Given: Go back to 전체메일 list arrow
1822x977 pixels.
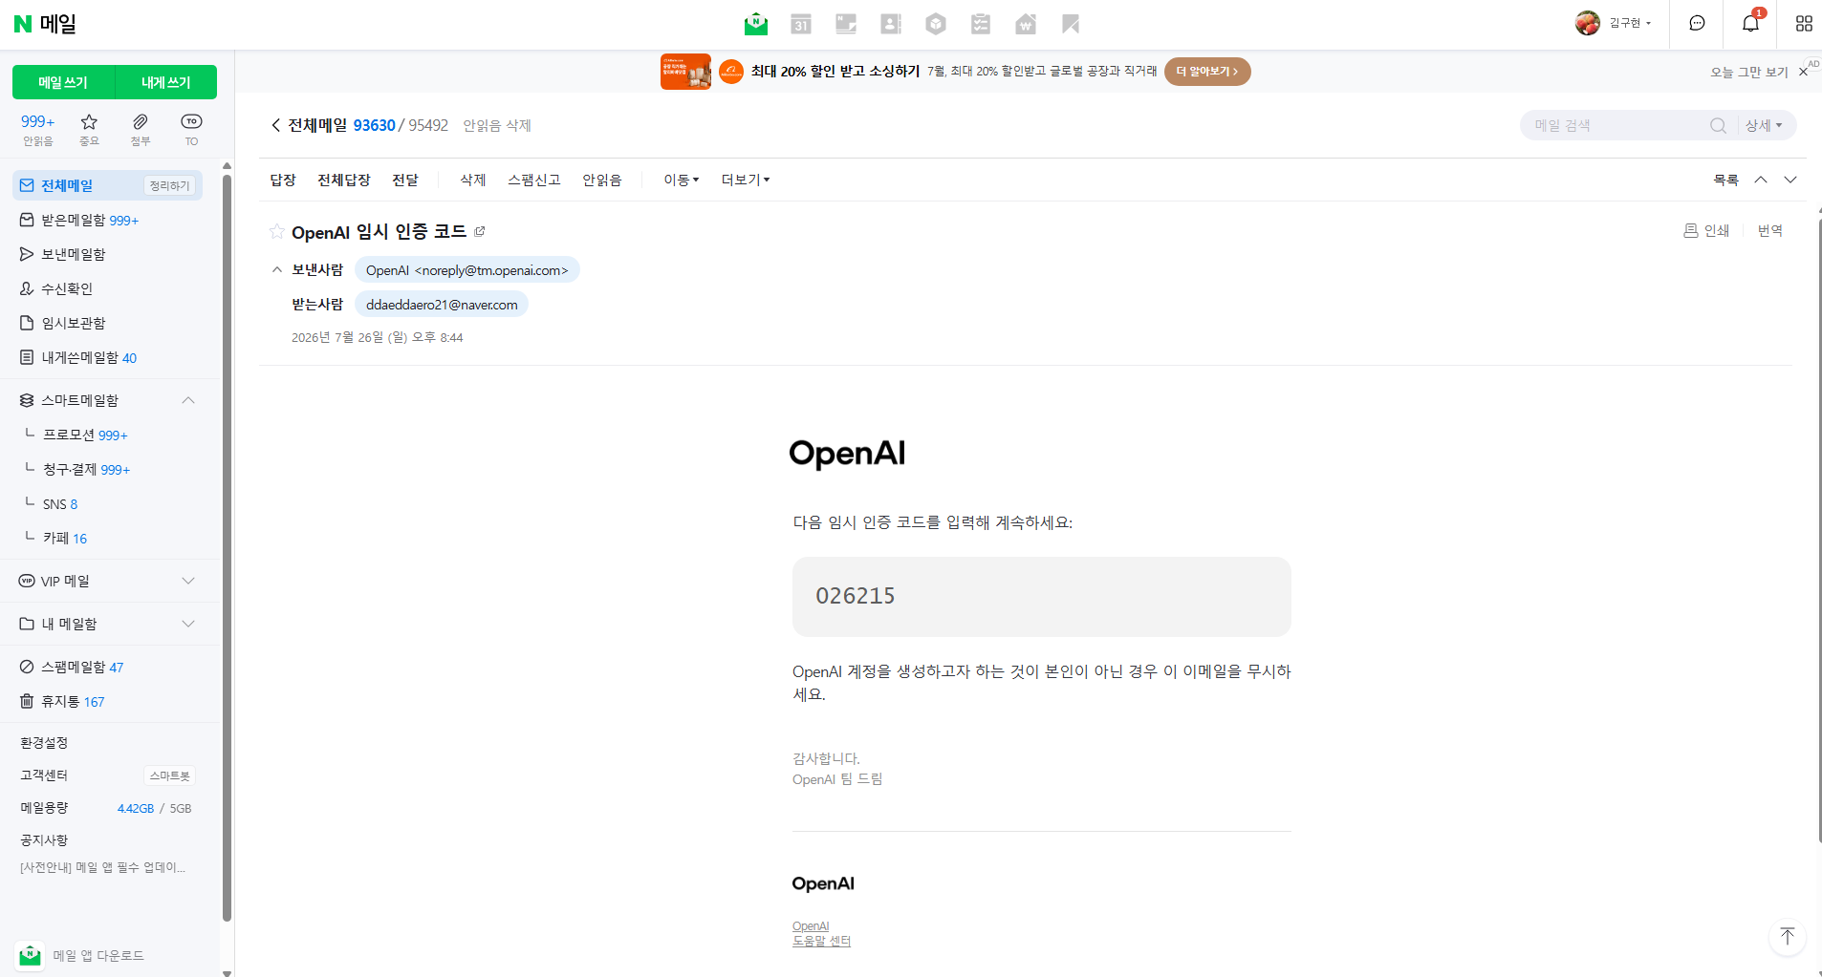Looking at the screenshot, I should click(x=275, y=125).
